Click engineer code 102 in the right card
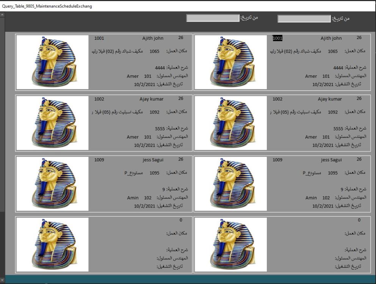This screenshot has width=376, height=284. pos(326,198)
